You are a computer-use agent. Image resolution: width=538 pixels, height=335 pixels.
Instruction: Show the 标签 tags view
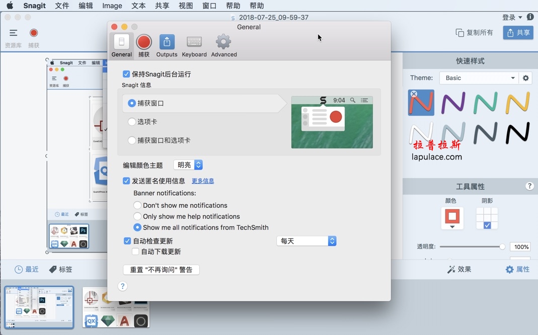point(61,270)
